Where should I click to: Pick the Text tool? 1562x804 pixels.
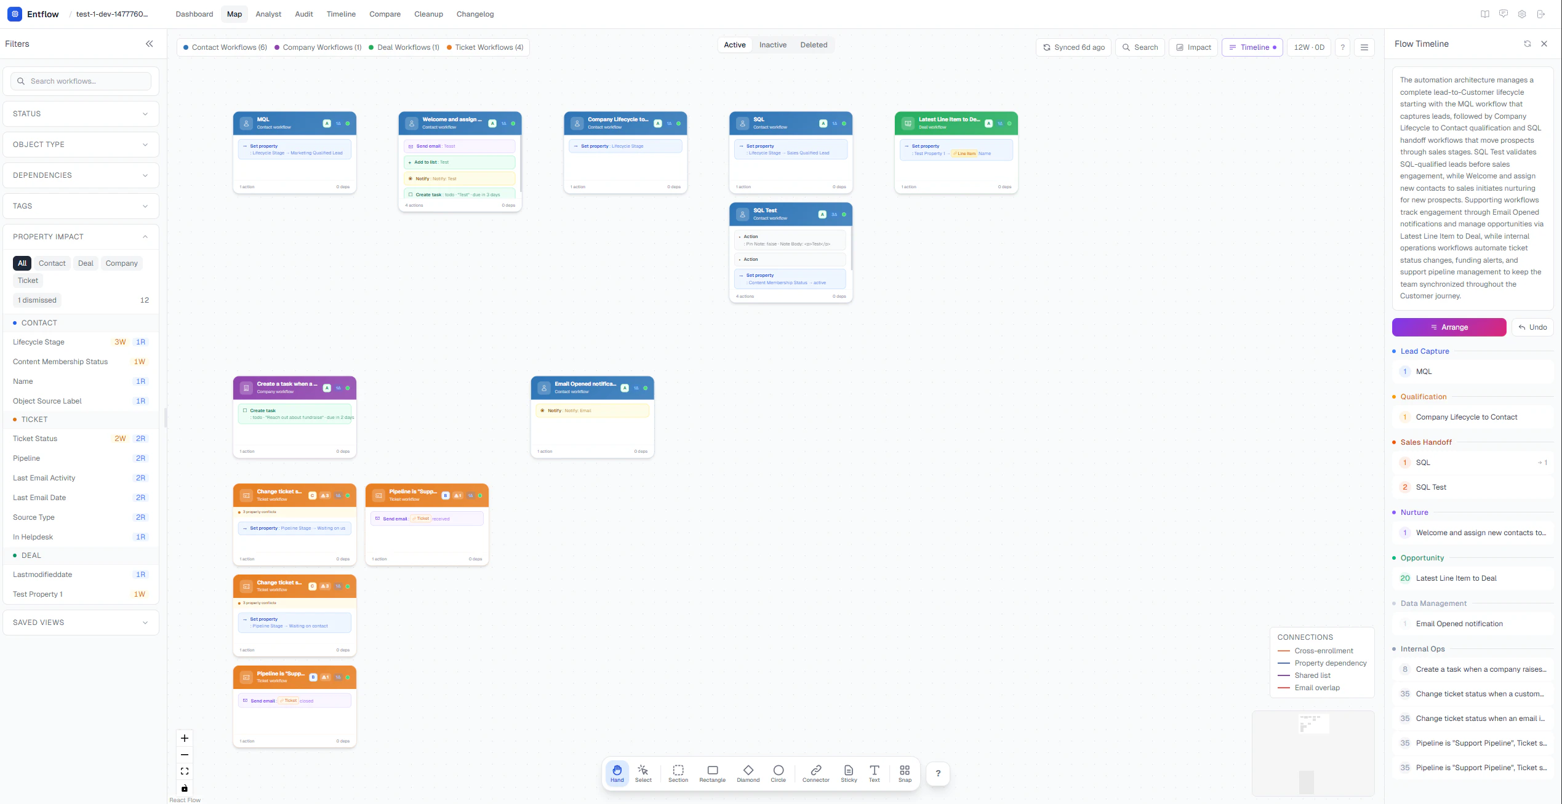click(x=874, y=773)
